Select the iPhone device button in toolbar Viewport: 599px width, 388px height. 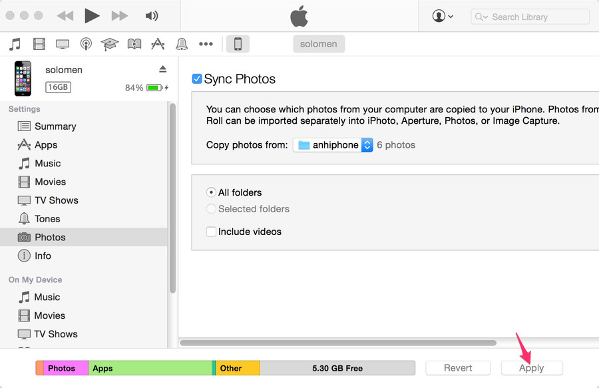(x=238, y=44)
